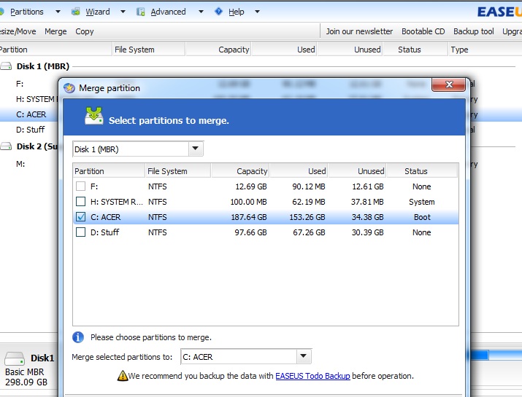
Task: Click the Advanced menu icon
Action: (x=140, y=12)
